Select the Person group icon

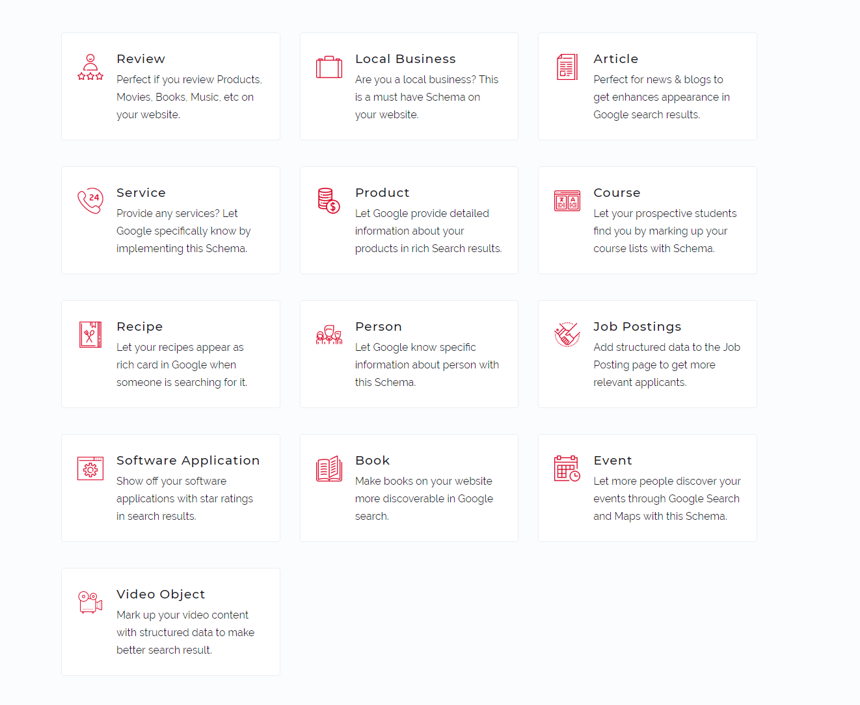click(x=329, y=334)
